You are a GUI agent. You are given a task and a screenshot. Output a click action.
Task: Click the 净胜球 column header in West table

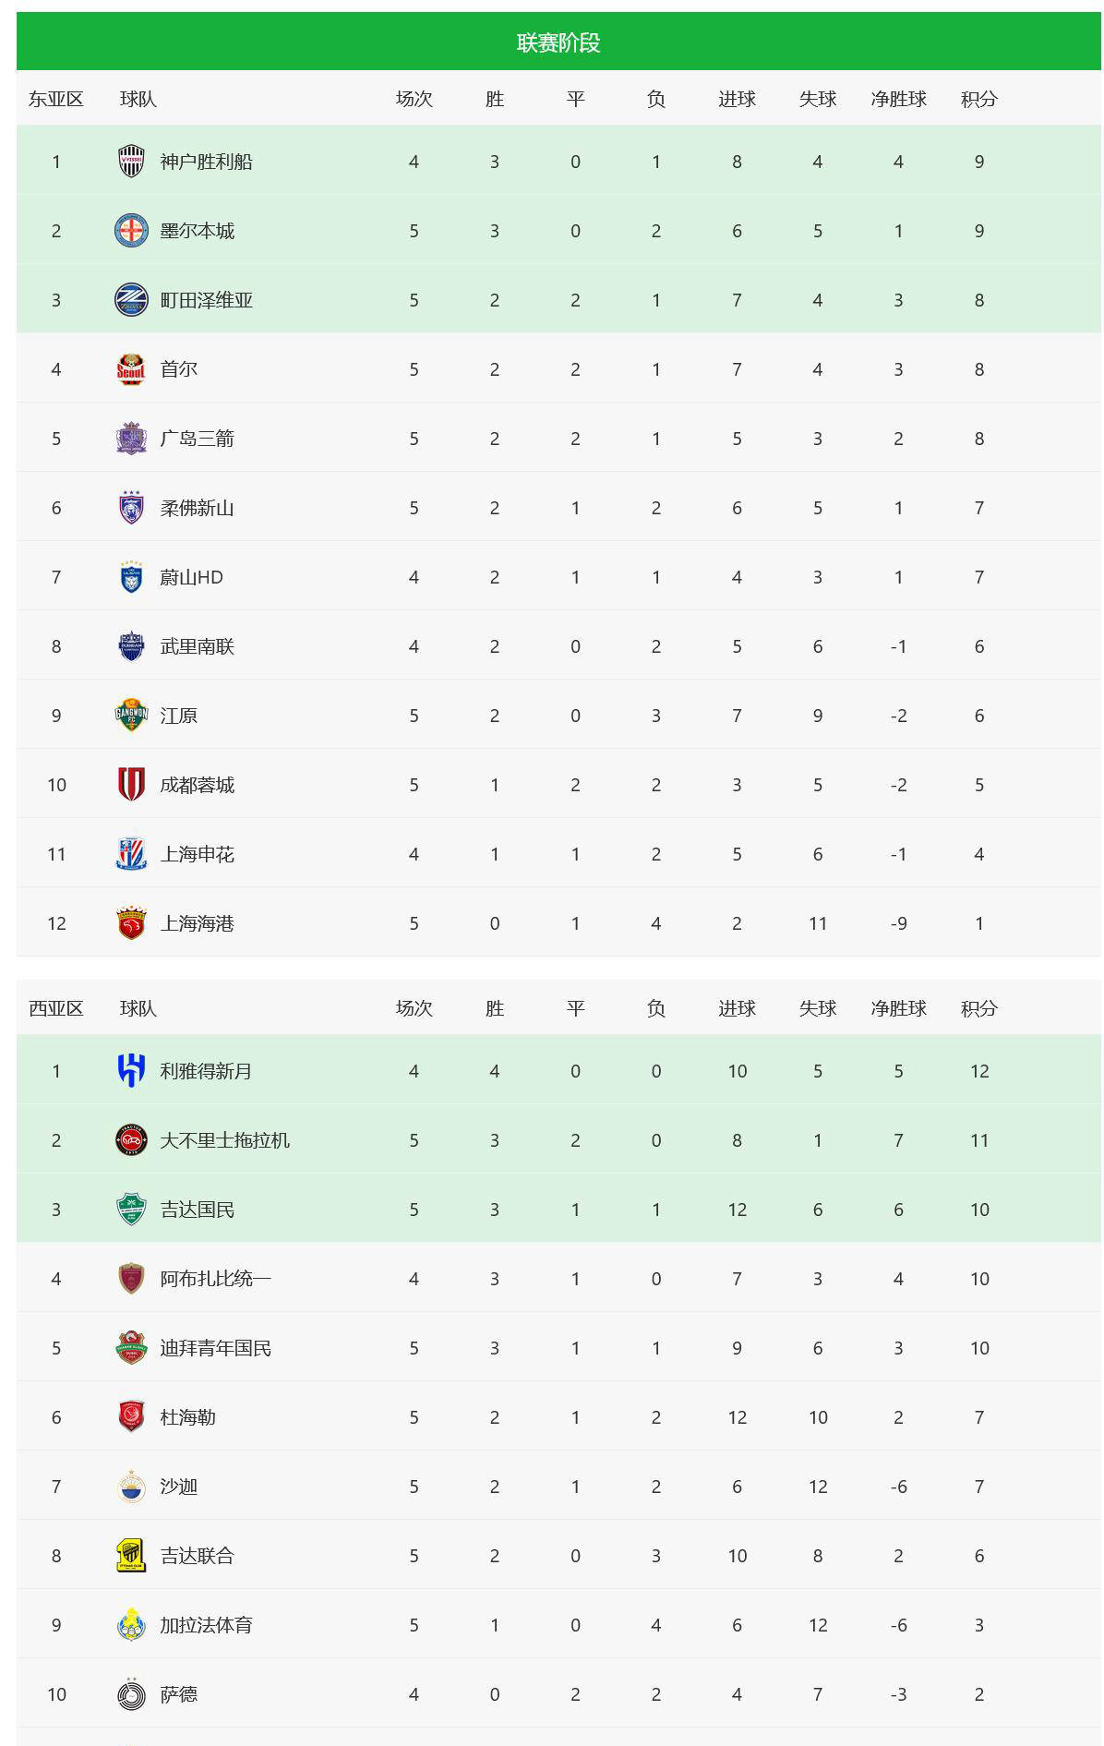pos(898,1008)
